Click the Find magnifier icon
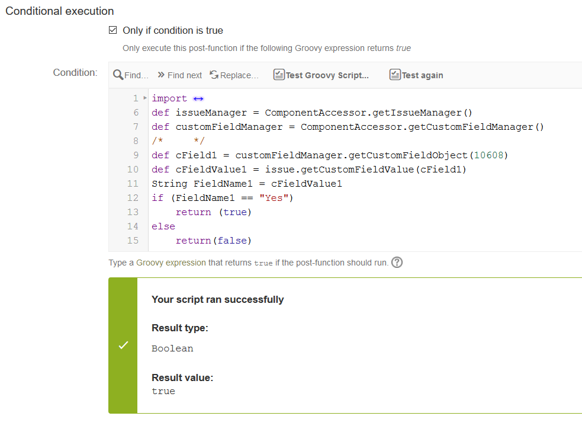This screenshot has height=435, width=582. click(118, 75)
